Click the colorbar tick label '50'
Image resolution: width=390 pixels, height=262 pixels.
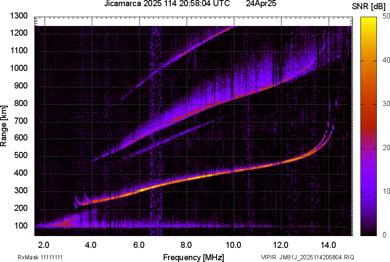(386, 16)
